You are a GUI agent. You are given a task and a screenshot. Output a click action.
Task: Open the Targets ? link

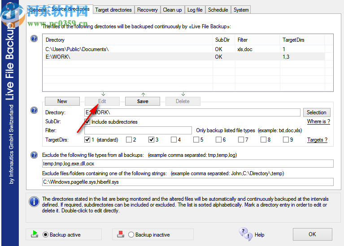[317, 140]
